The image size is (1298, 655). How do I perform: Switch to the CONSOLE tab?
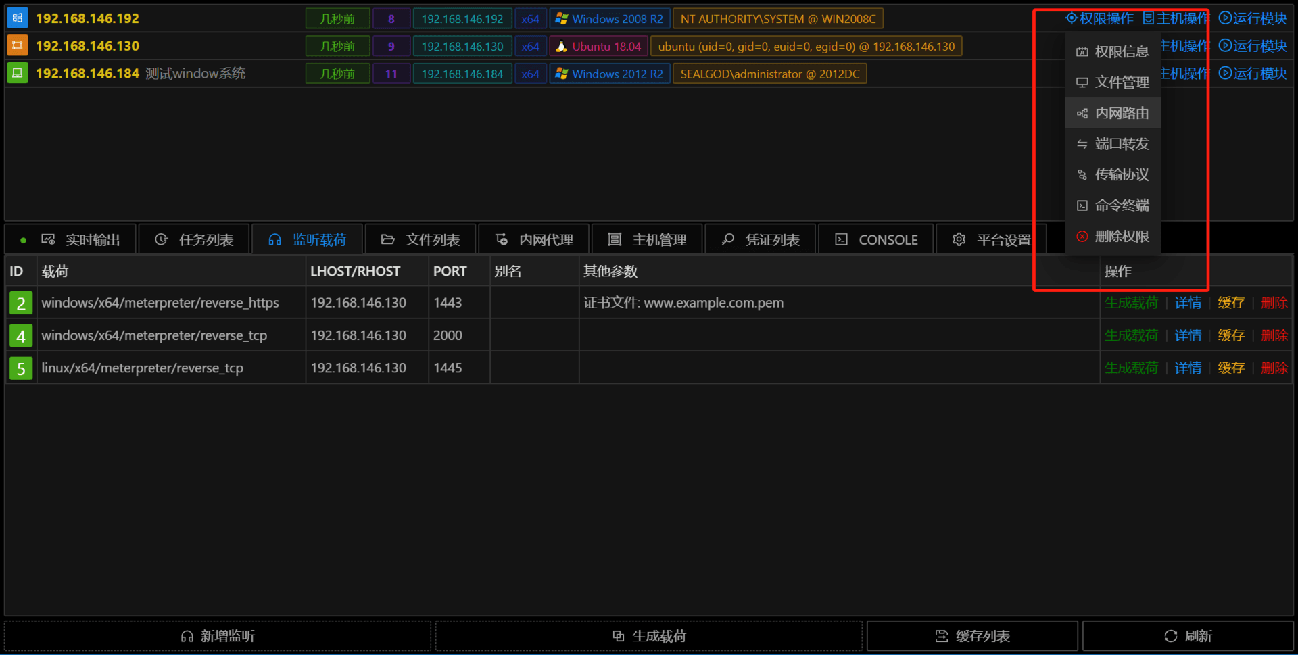pyautogui.click(x=876, y=239)
